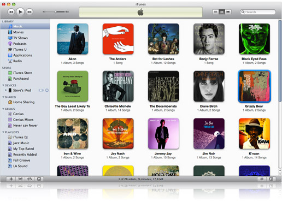This screenshot has height=219, width=282.
Task: Eject Steve's iPod
Action: pyautogui.click(x=47, y=90)
